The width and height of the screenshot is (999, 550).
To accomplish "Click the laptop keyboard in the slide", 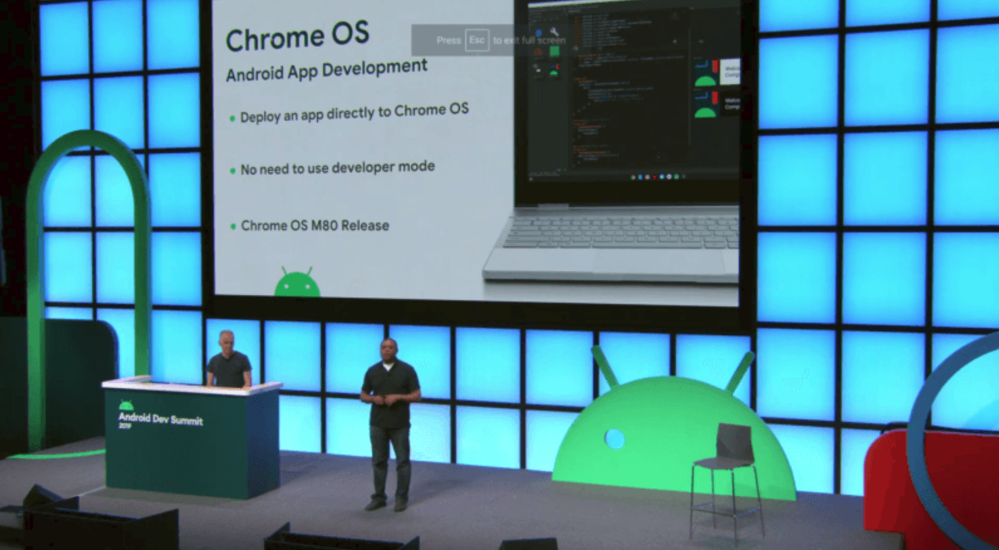I will (620, 232).
